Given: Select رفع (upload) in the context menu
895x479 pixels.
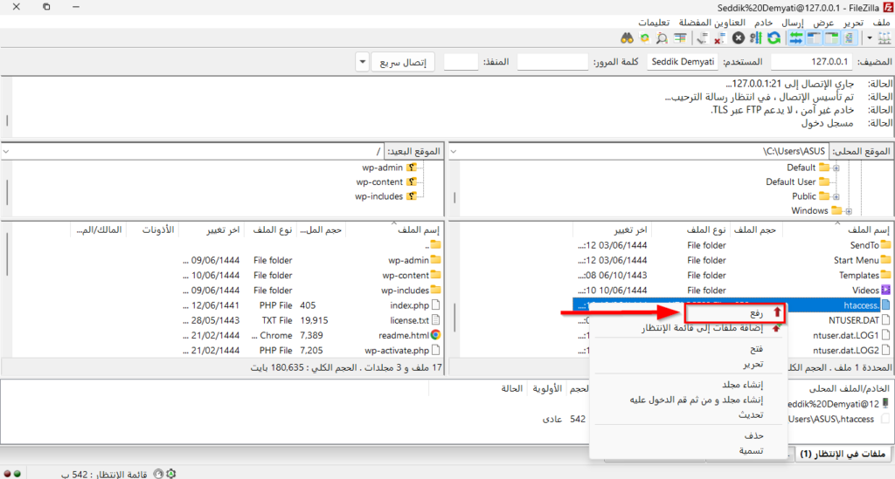Looking at the screenshot, I should (x=732, y=311).
